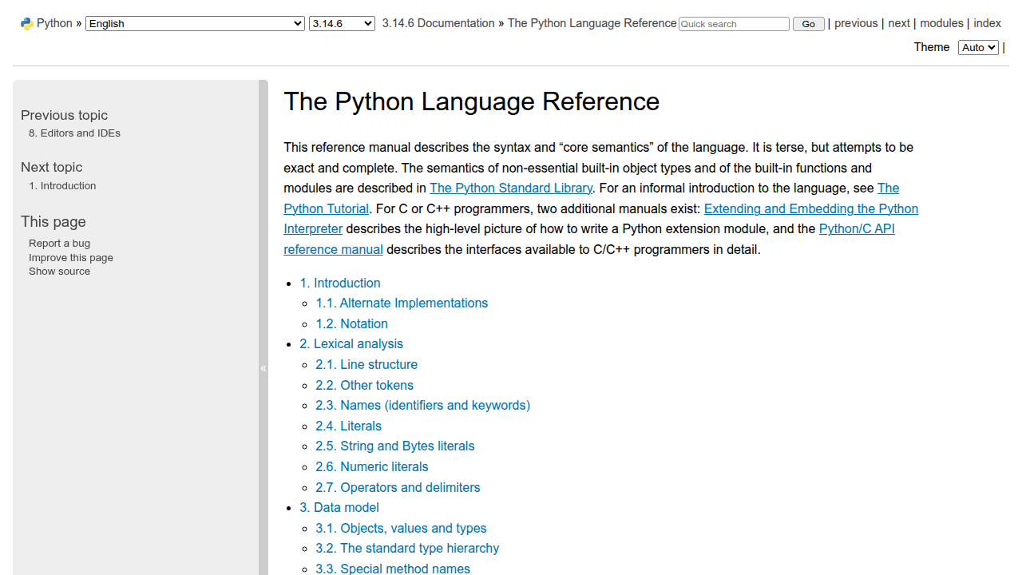Click Show source
The image size is (1022, 575).
click(59, 272)
